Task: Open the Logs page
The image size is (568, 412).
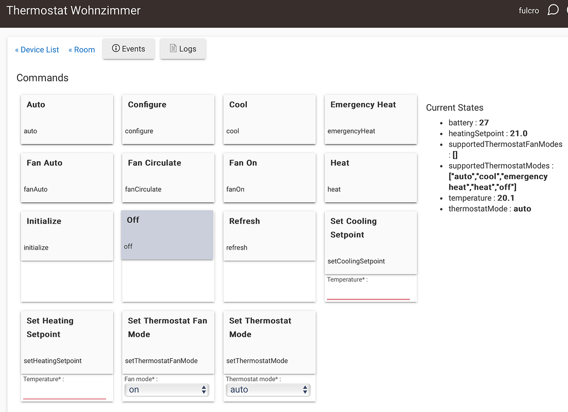Action: point(183,49)
